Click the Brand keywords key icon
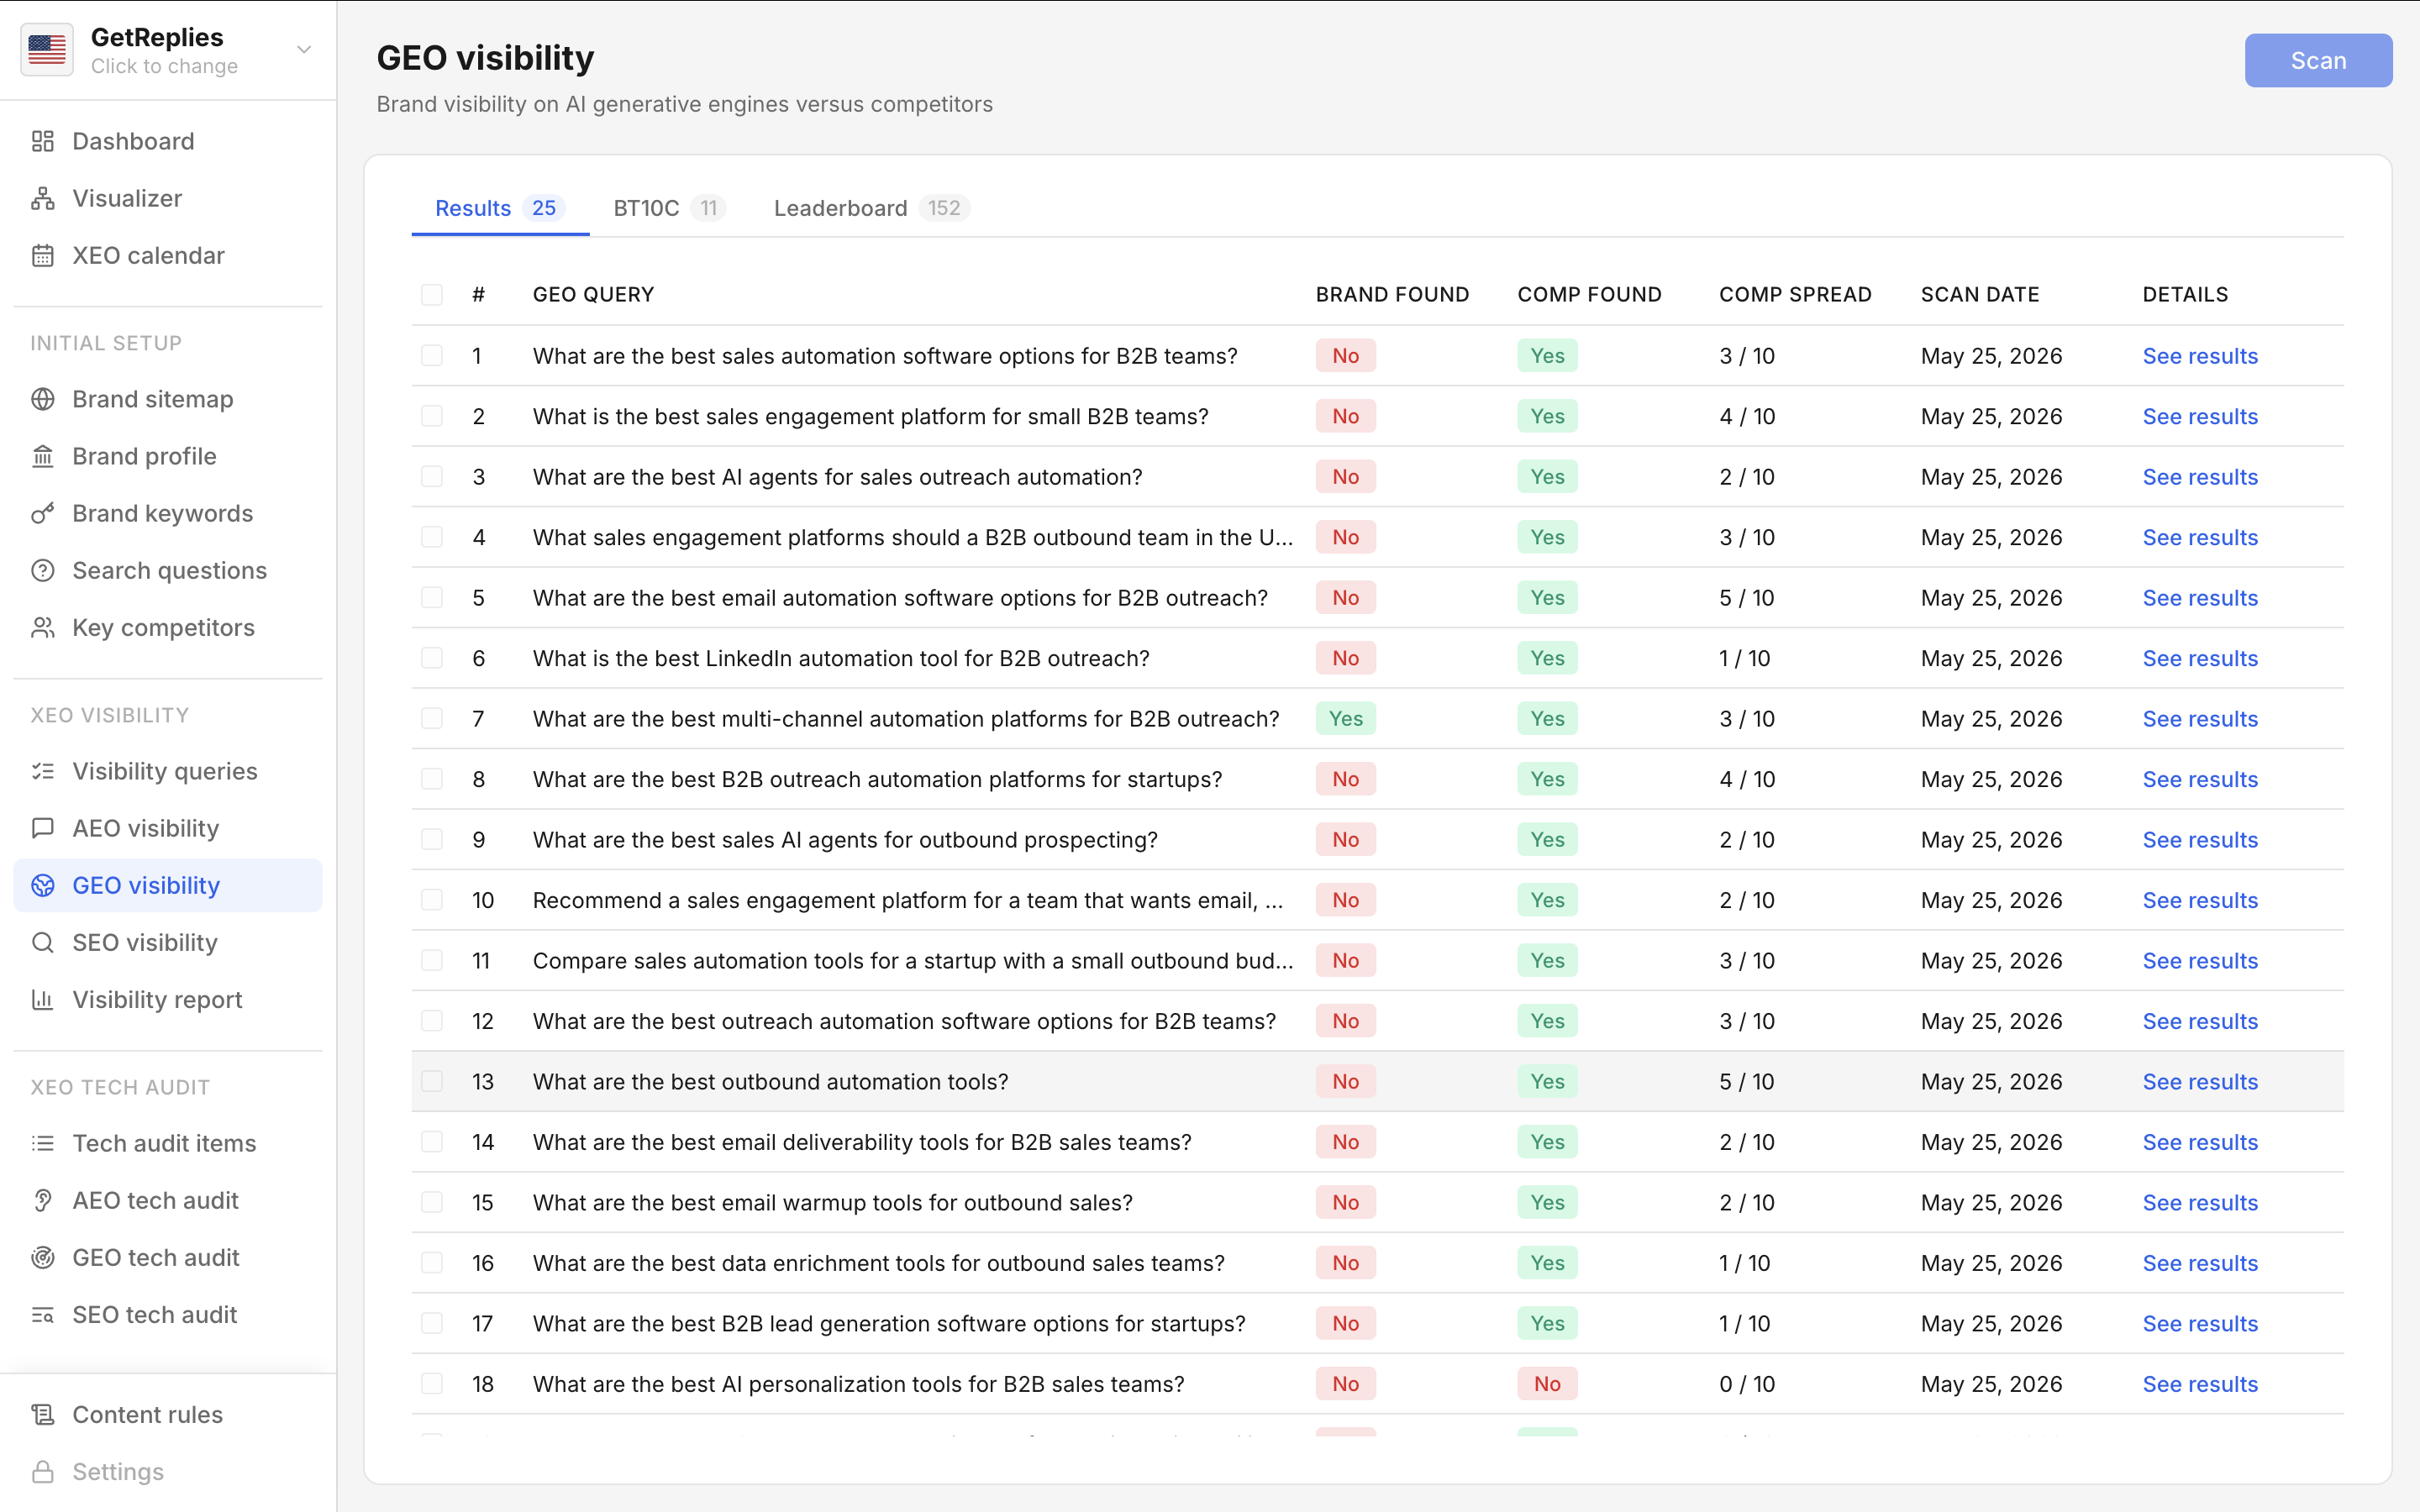 pos(43,513)
